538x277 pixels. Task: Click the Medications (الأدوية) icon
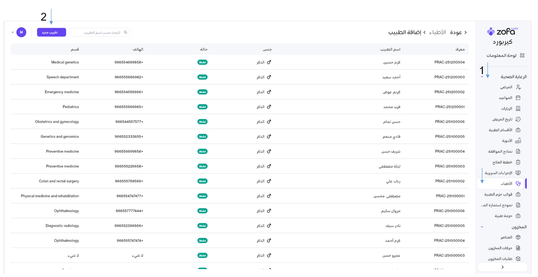(x=518, y=141)
